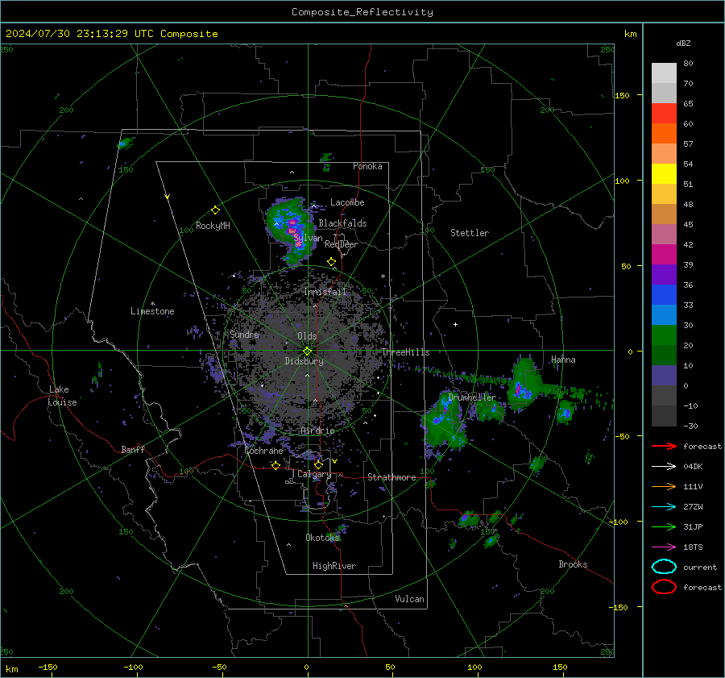Screen dimensions: 725x678
Task: Click the yellow diamond marker below Cochrane
Action: coord(275,465)
